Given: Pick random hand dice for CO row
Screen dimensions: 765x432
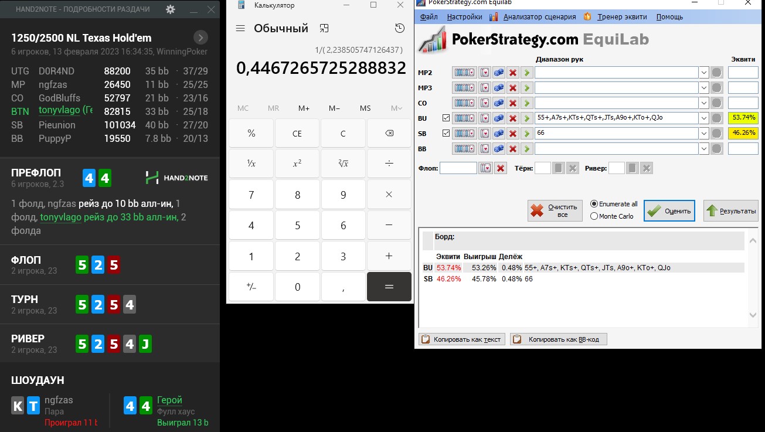Looking at the screenshot, I should [x=499, y=103].
